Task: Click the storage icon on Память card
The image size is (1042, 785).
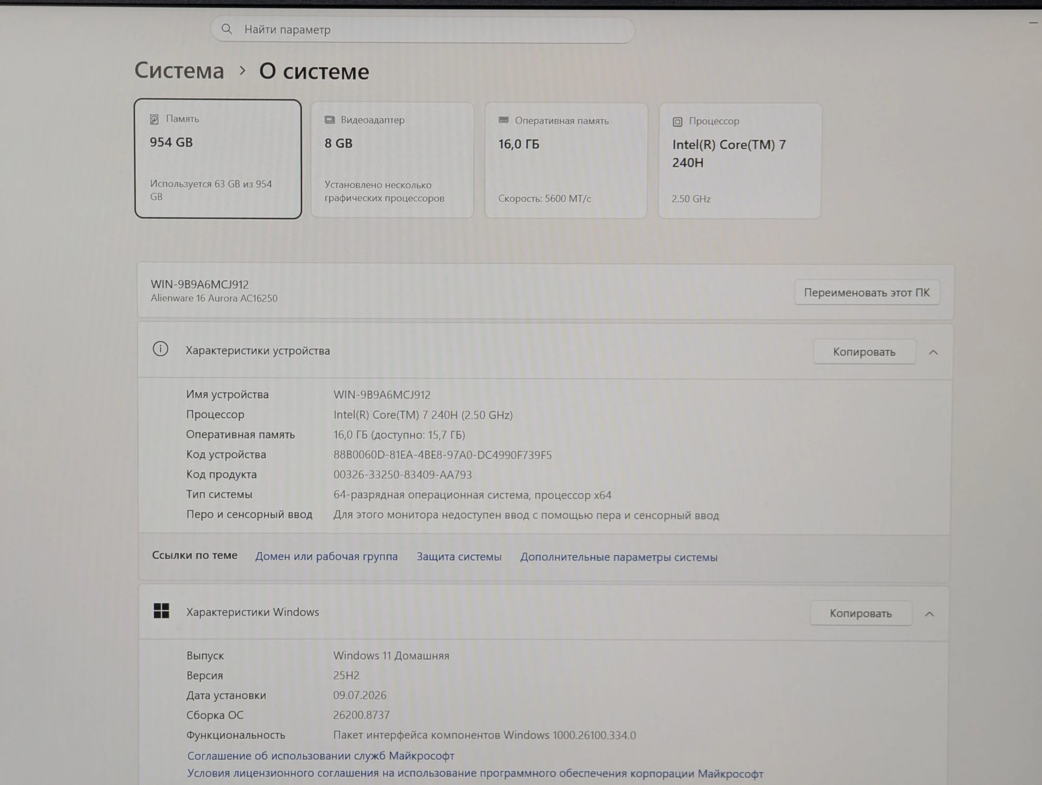Action: 154,119
